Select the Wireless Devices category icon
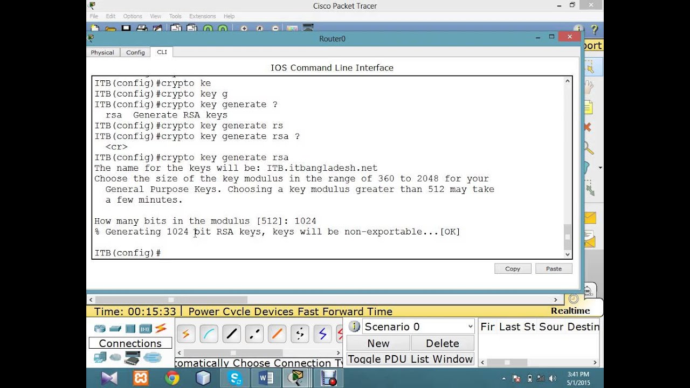This screenshot has width=690, height=388. 146,328
